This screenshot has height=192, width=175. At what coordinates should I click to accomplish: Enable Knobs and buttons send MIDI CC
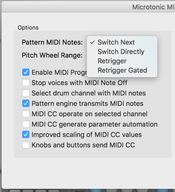[26, 145]
